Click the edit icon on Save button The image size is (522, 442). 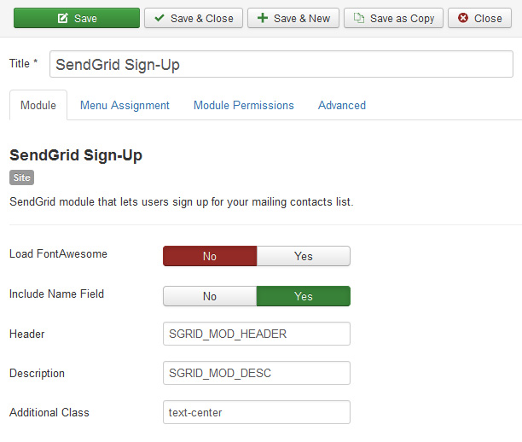pyautogui.click(x=62, y=18)
